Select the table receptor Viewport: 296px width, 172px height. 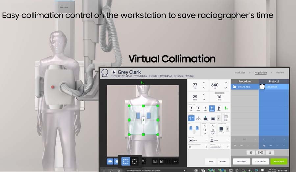[x=198, y=118]
